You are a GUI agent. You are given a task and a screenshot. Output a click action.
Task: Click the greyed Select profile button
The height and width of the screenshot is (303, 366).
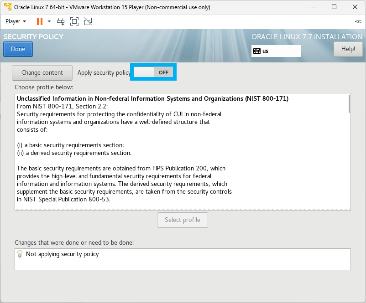[183, 220]
